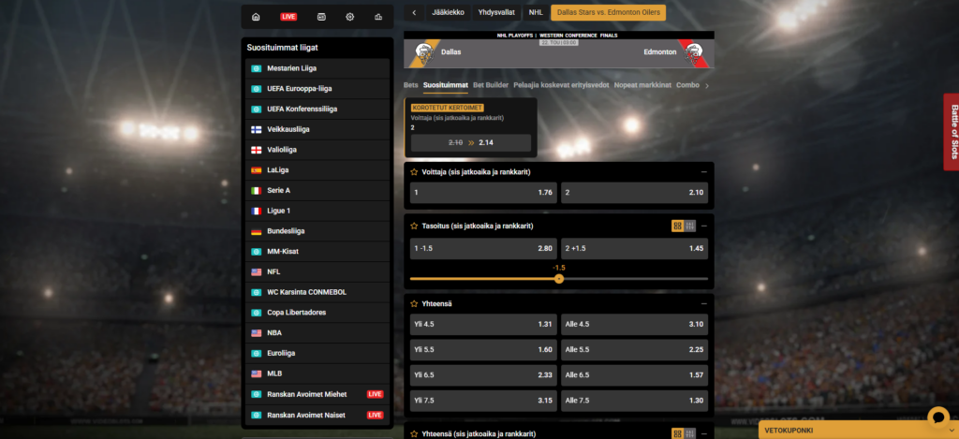Star the Yhteensä market
The height and width of the screenshot is (439, 959).
(414, 304)
